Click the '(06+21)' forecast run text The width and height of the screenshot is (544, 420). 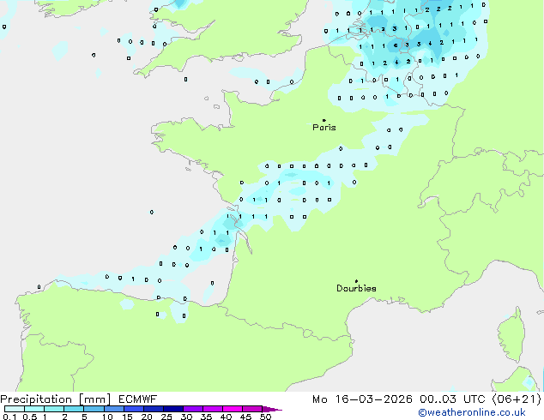point(517,399)
